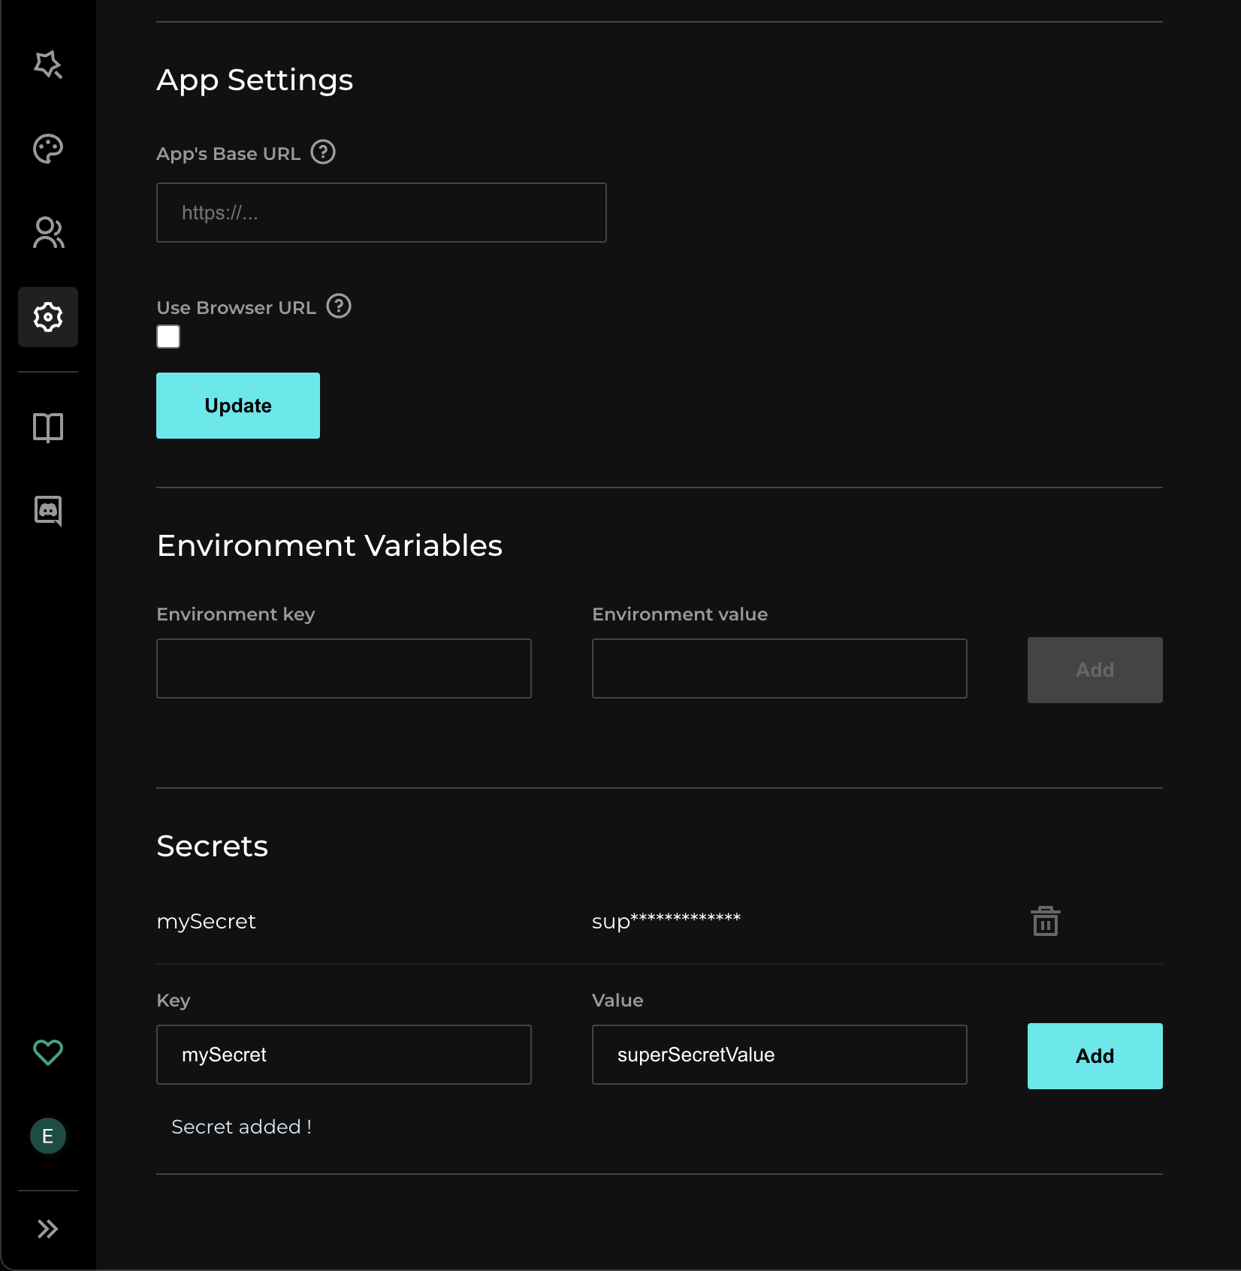The width and height of the screenshot is (1241, 1271).
Task: Click the secret Value field containing superSecretValue
Action: pyautogui.click(x=779, y=1055)
